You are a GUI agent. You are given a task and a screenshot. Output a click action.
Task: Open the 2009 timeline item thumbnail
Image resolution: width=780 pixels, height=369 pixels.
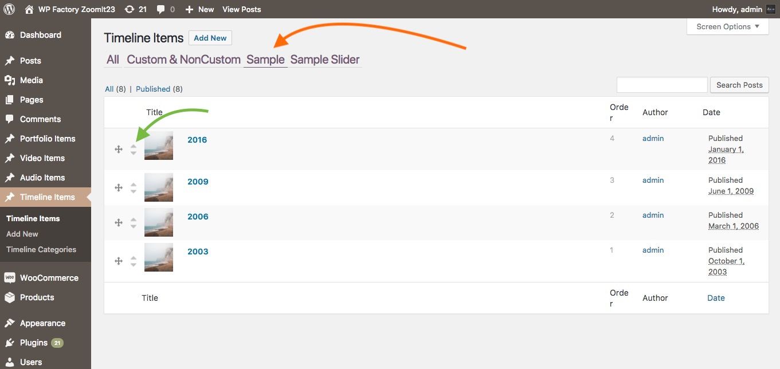tap(159, 187)
